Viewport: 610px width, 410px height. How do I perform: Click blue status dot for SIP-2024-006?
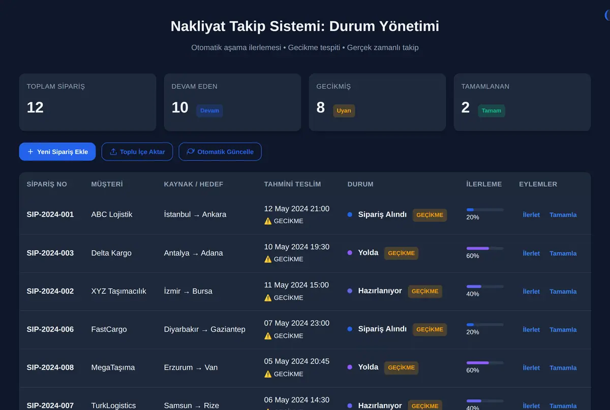coord(350,329)
